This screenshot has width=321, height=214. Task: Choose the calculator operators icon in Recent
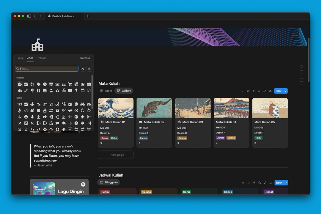32,84
